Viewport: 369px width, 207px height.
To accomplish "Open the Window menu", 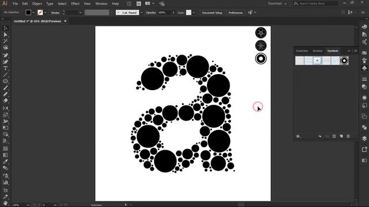I will [101, 4].
